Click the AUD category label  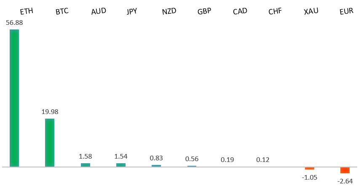pos(98,11)
